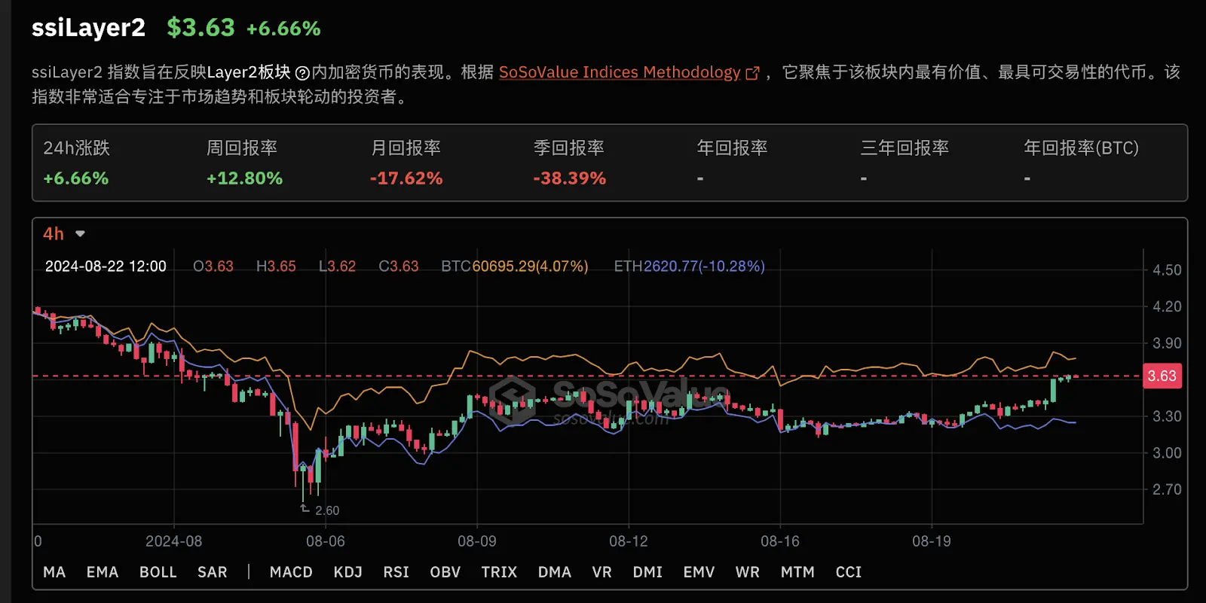This screenshot has width=1206, height=603.
Task: Toggle the RSI indicator
Action: click(396, 572)
